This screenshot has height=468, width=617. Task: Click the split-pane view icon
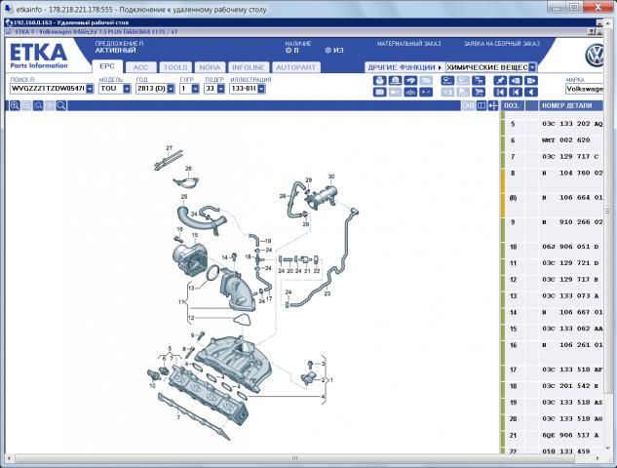click(481, 105)
